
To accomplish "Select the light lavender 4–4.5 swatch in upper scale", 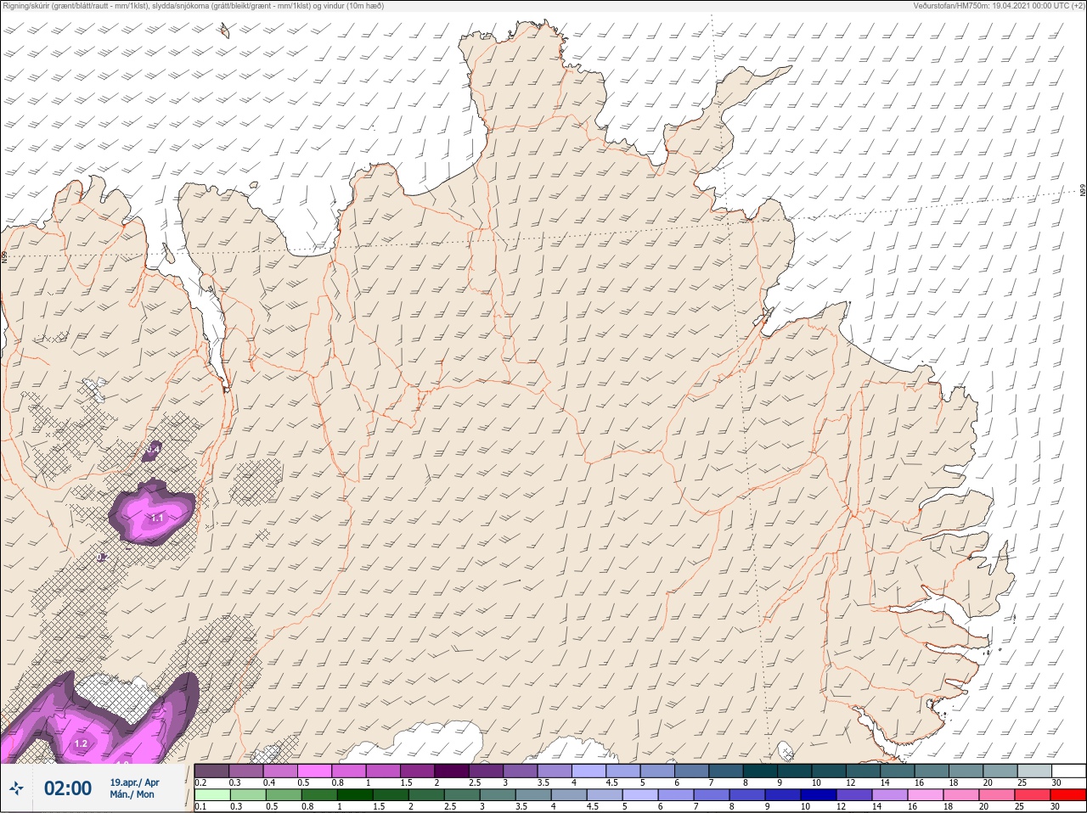I will [x=590, y=771].
